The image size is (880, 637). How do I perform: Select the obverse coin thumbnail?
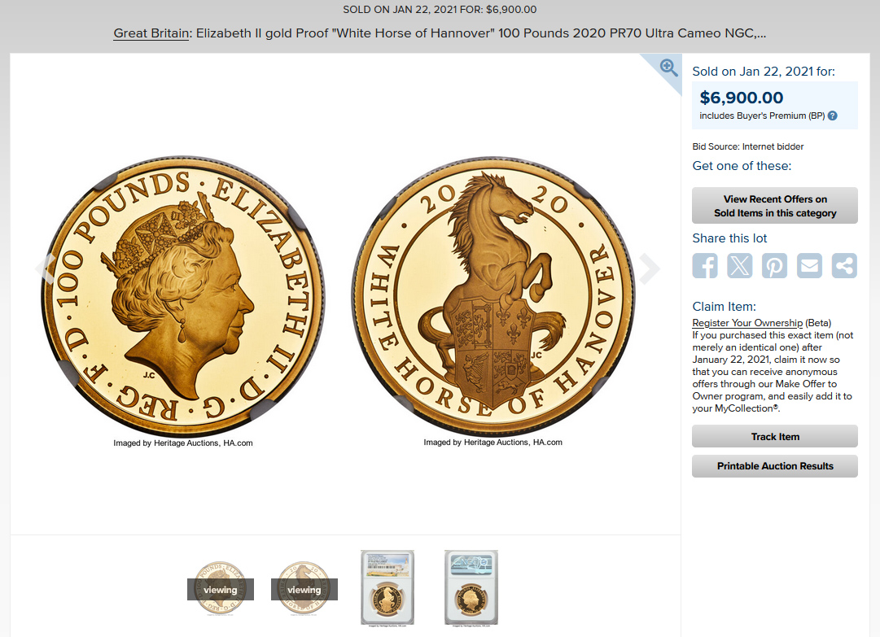221,588
